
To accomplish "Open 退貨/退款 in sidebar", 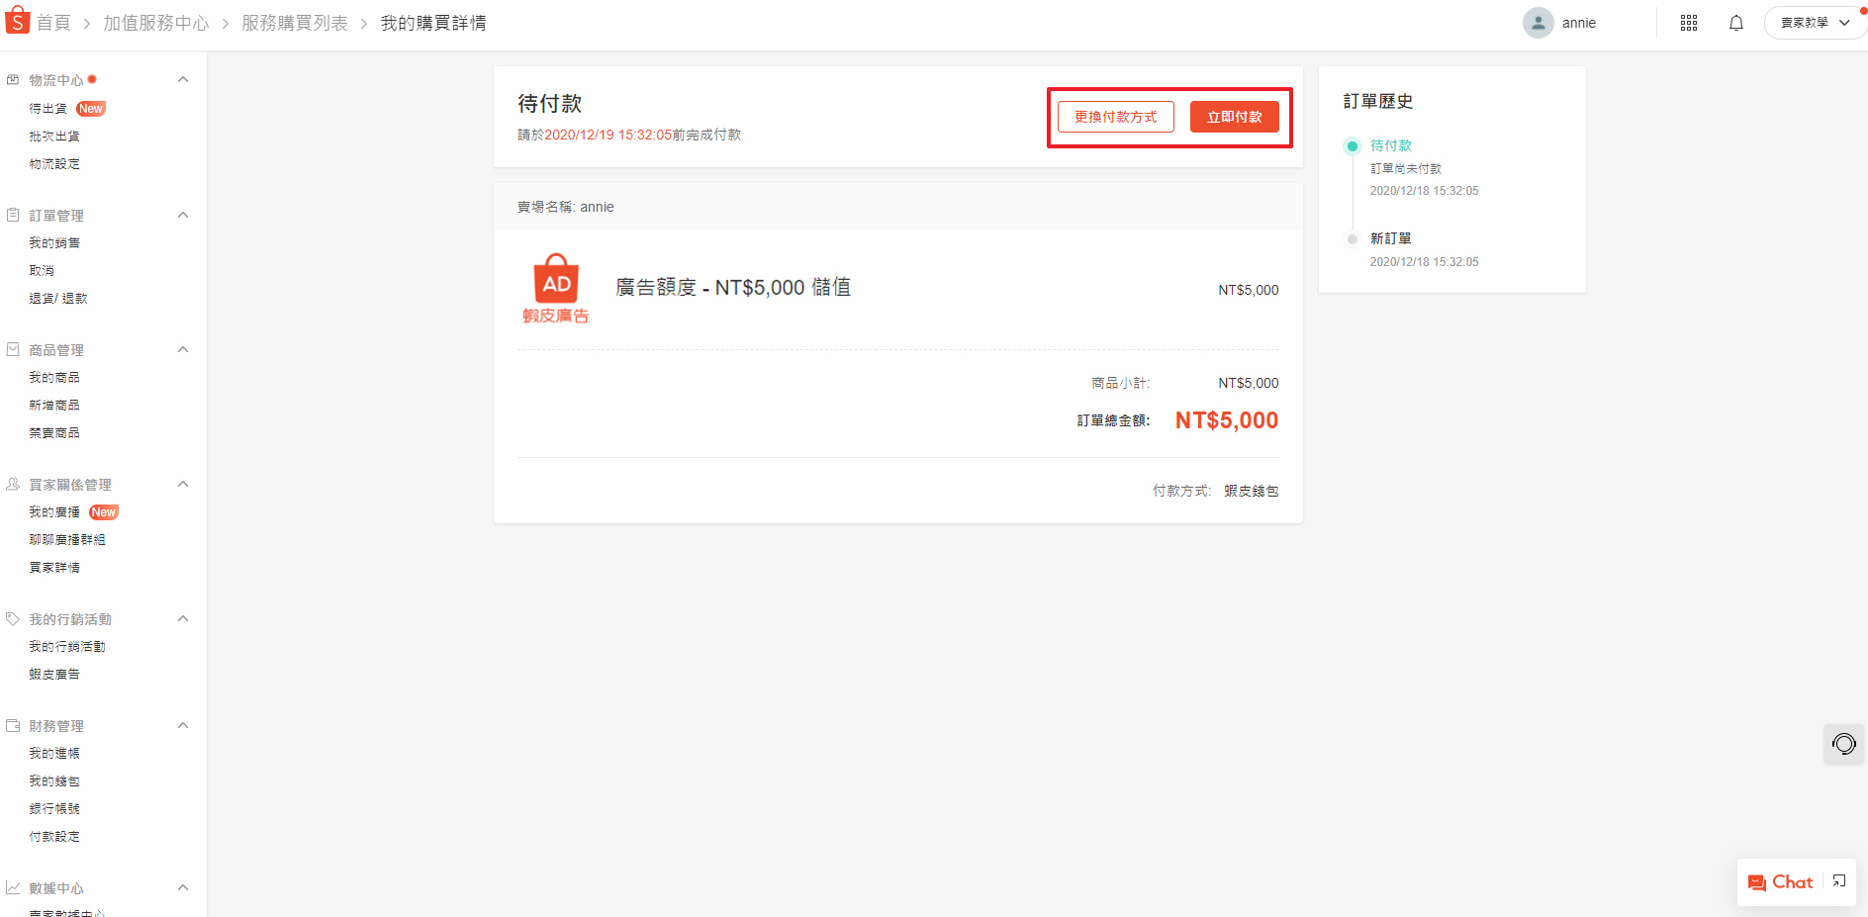I will (x=58, y=299).
